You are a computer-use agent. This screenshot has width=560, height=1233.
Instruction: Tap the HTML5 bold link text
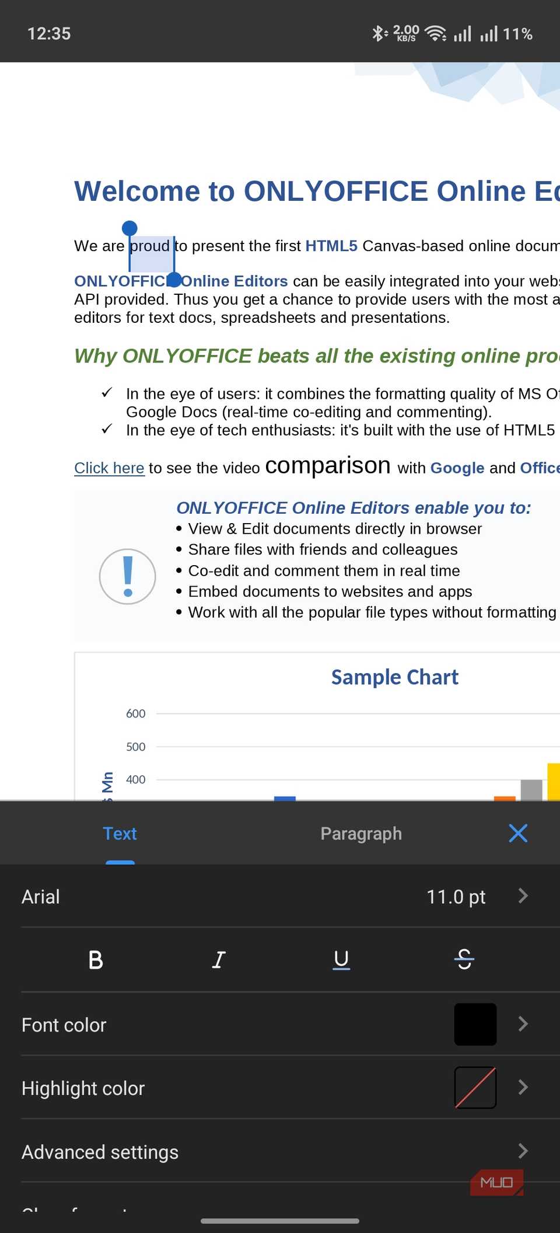pos(331,246)
